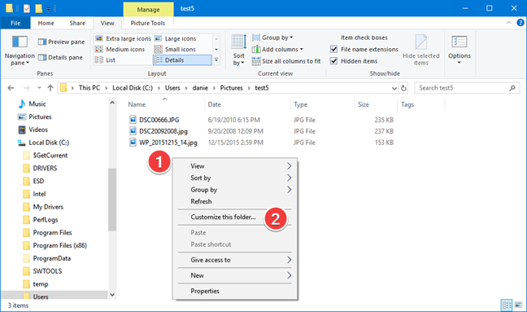This screenshot has width=527, height=312.
Task: Open the Group by ribbon dropdown
Action: pyautogui.click(x=272, y=37)
